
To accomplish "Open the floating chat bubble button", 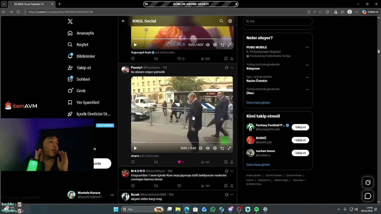I will [x=368, y=196].
